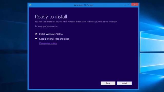
Task: Click the Windows 10 Setup title bar icon
Action: coord(30,5)
